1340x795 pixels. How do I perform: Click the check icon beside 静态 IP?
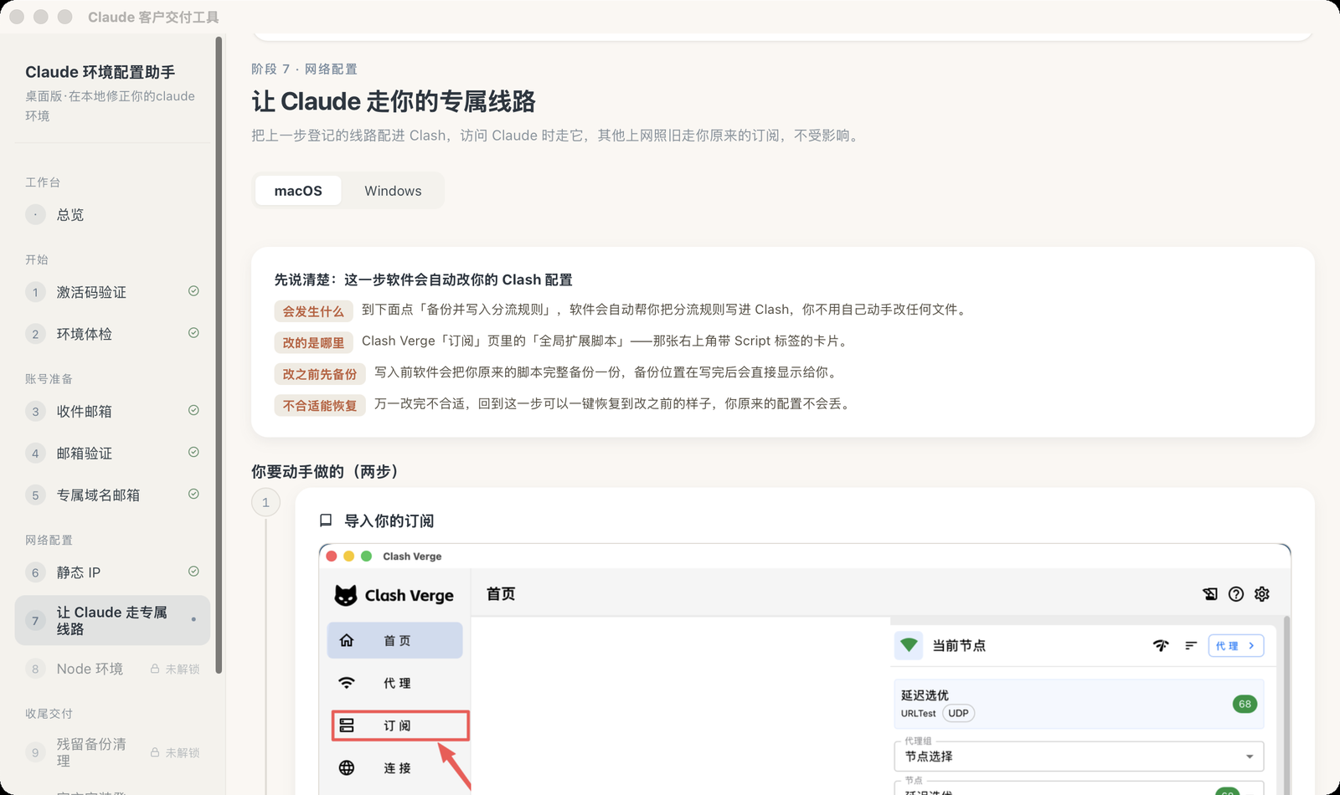coord(193,572)
